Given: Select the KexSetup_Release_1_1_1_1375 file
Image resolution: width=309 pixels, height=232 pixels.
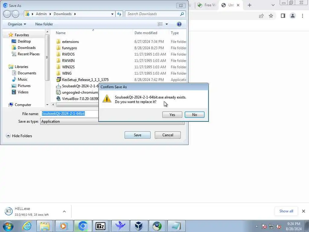Looking at the screenshot, I should coord(85,79).
